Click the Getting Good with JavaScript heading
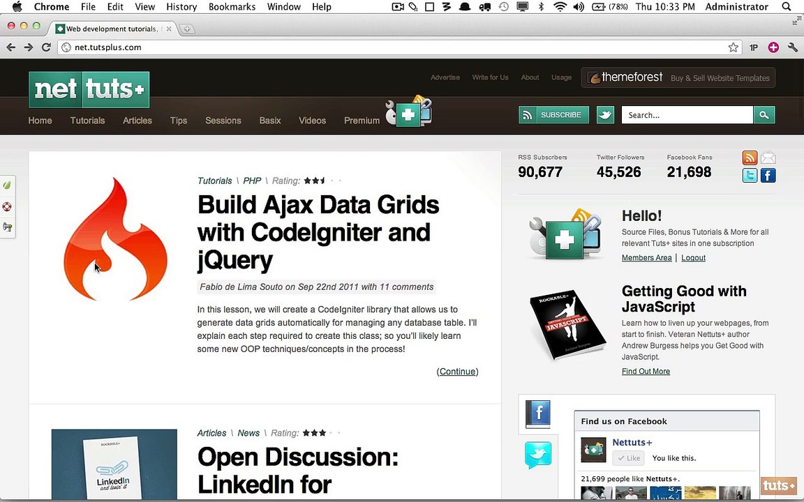The width and height of the screenshot is (804, 502). tap(684, 298)
